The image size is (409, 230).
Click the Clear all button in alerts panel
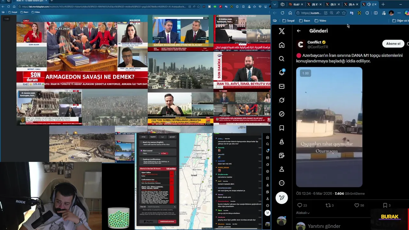coord(143,207)
